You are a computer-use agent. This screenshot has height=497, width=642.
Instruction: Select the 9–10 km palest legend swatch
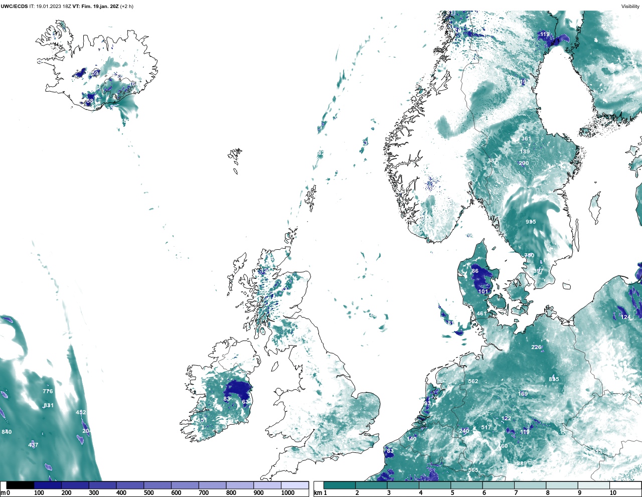coord(594,485)
